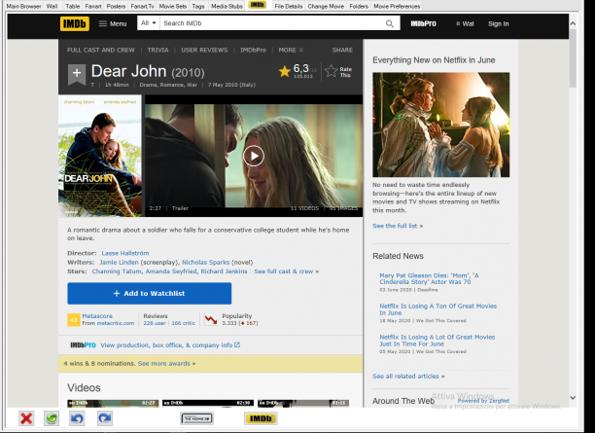Open the Movie Sets tab
Screen dimensions: 595x433
click(x=173, y=6)
